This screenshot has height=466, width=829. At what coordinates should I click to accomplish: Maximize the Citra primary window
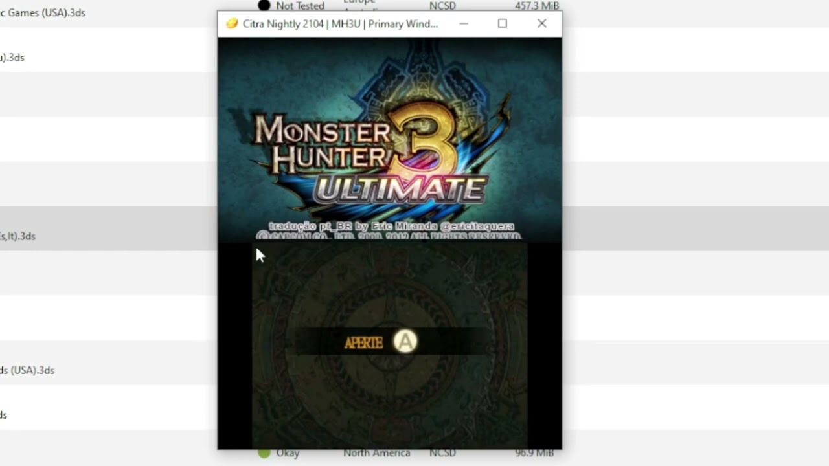[x=503, y=24]
